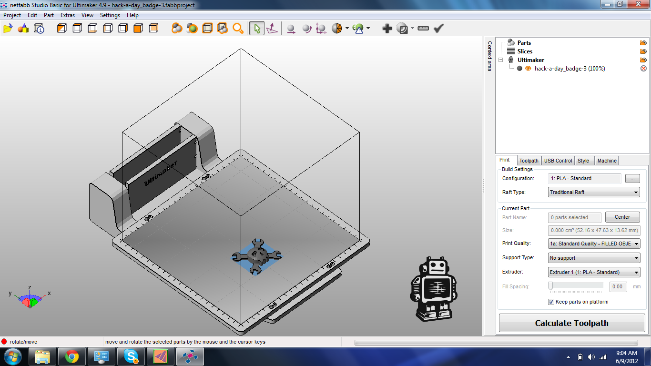Click the gray color dot of hack-a-day_badge-3
Screen dimensions: 651x366
[519, 69]
